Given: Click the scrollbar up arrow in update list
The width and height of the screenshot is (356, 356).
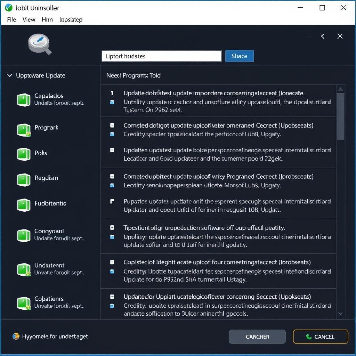Looking at the screenshot, I should (340, 89).
